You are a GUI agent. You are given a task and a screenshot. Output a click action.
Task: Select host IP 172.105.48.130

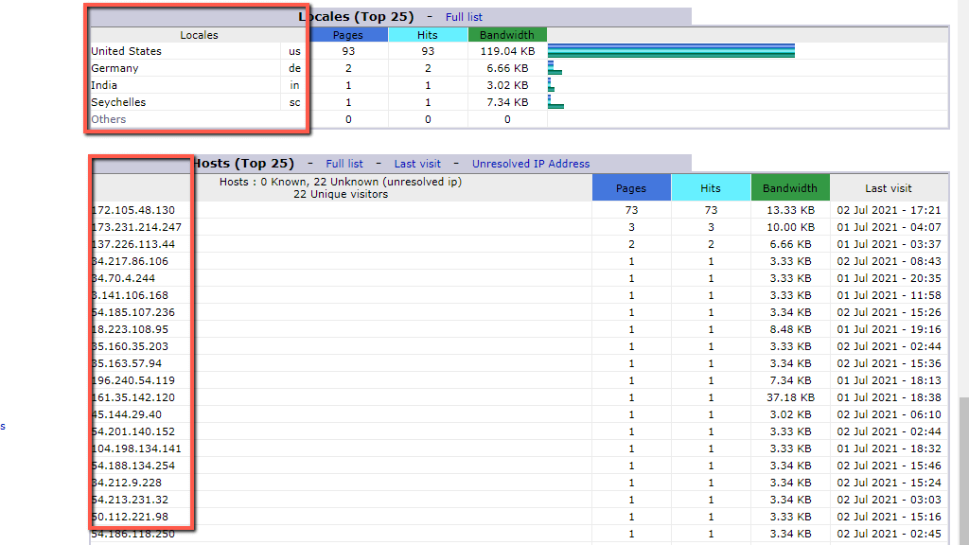tap(133, 210)
